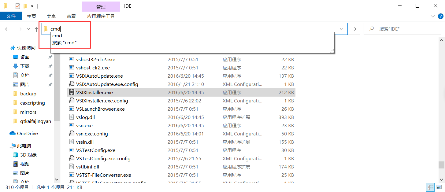445x192 pixels.
Task: Expand the address bar history dropdown
Action: (x=342, y=29)
